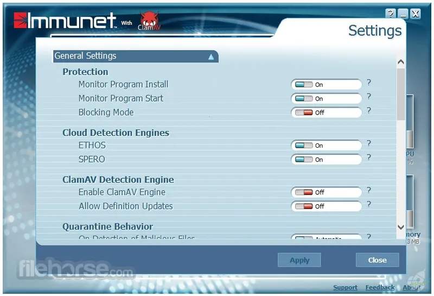Image resolution: width=434 pixels, height=296 pixels.
Task: Open the Support link
Action: point(345,288)
